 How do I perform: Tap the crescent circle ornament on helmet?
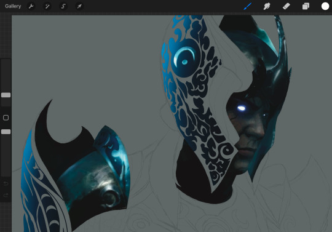point(184,58)
